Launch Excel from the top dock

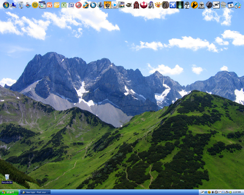64,5
